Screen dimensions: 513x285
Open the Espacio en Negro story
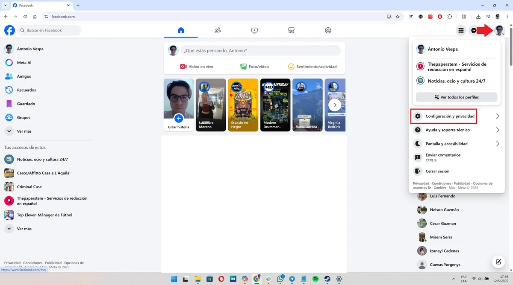point(243,105)
